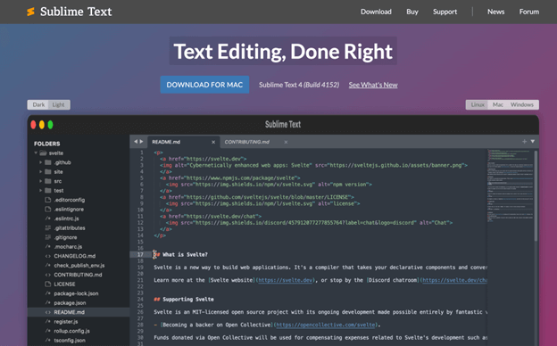Click the CHANGELOG.md markup icon
This screenshot has width=557, height=346.
(x=48, y=256)
